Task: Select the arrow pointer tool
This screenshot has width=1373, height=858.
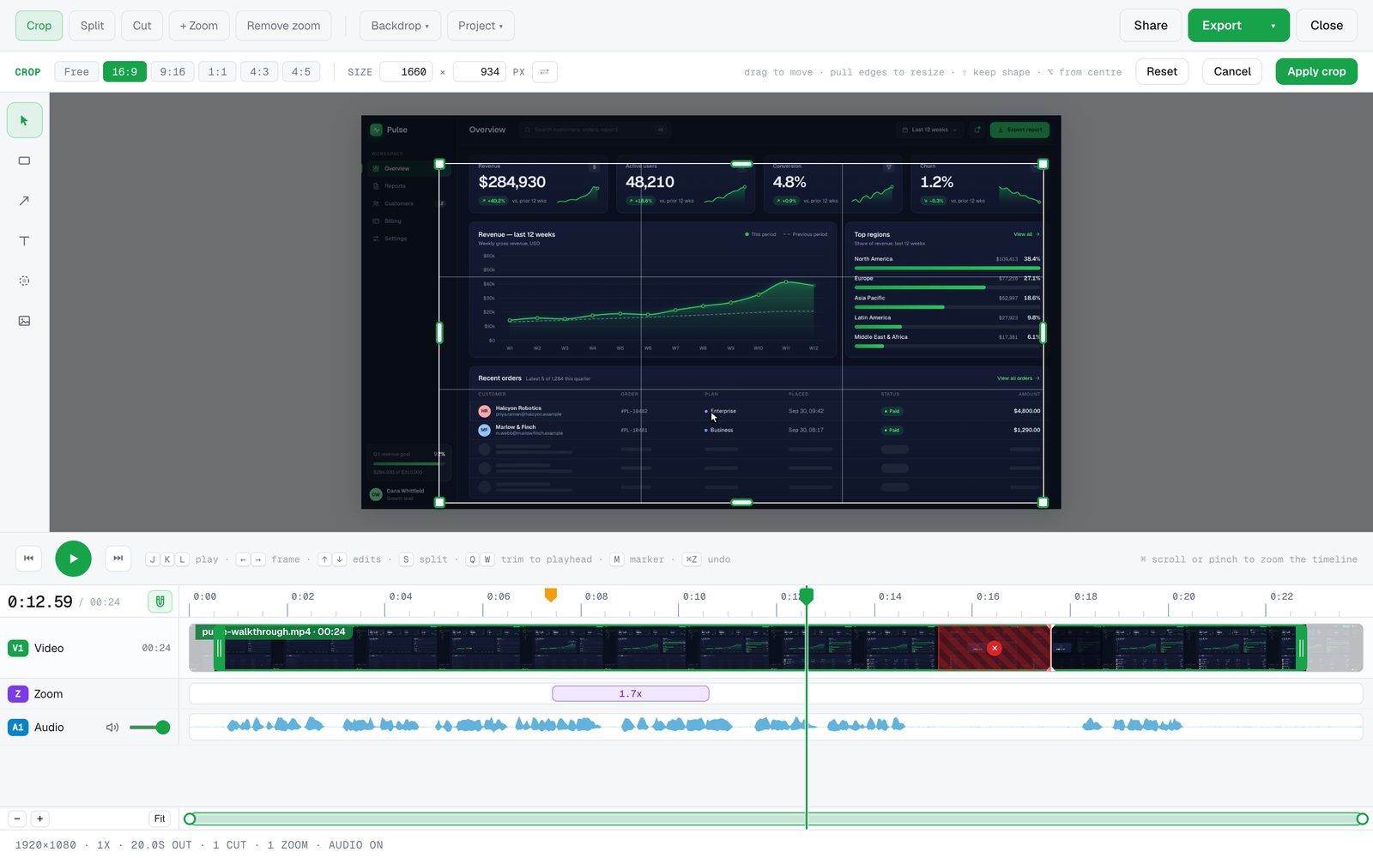Action: point(24,121)
